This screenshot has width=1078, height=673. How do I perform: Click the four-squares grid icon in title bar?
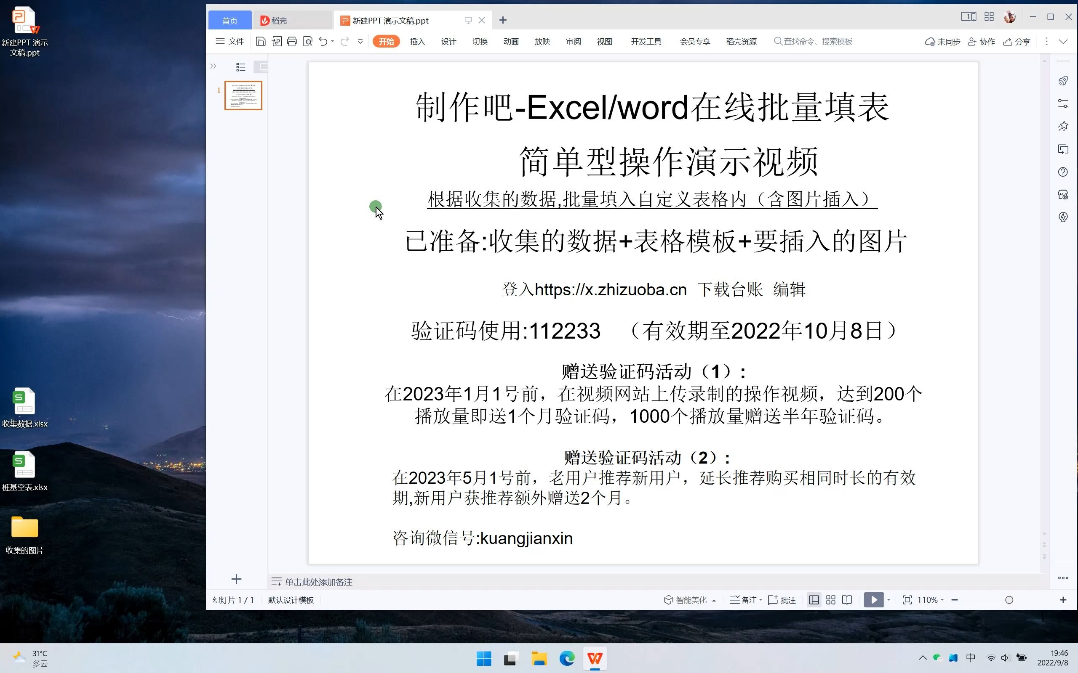click(989, 17)
